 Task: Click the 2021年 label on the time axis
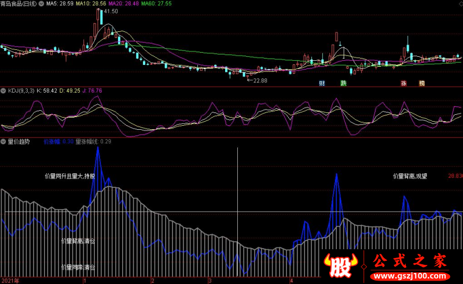pos(10,281)
